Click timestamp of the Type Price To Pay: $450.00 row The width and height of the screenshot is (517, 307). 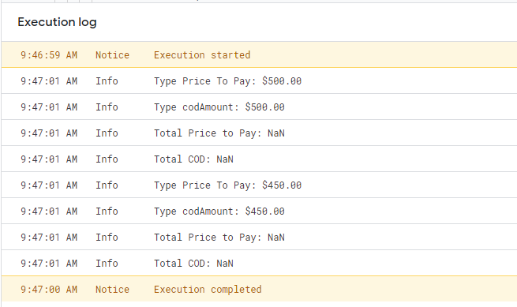tap(49, 185)
